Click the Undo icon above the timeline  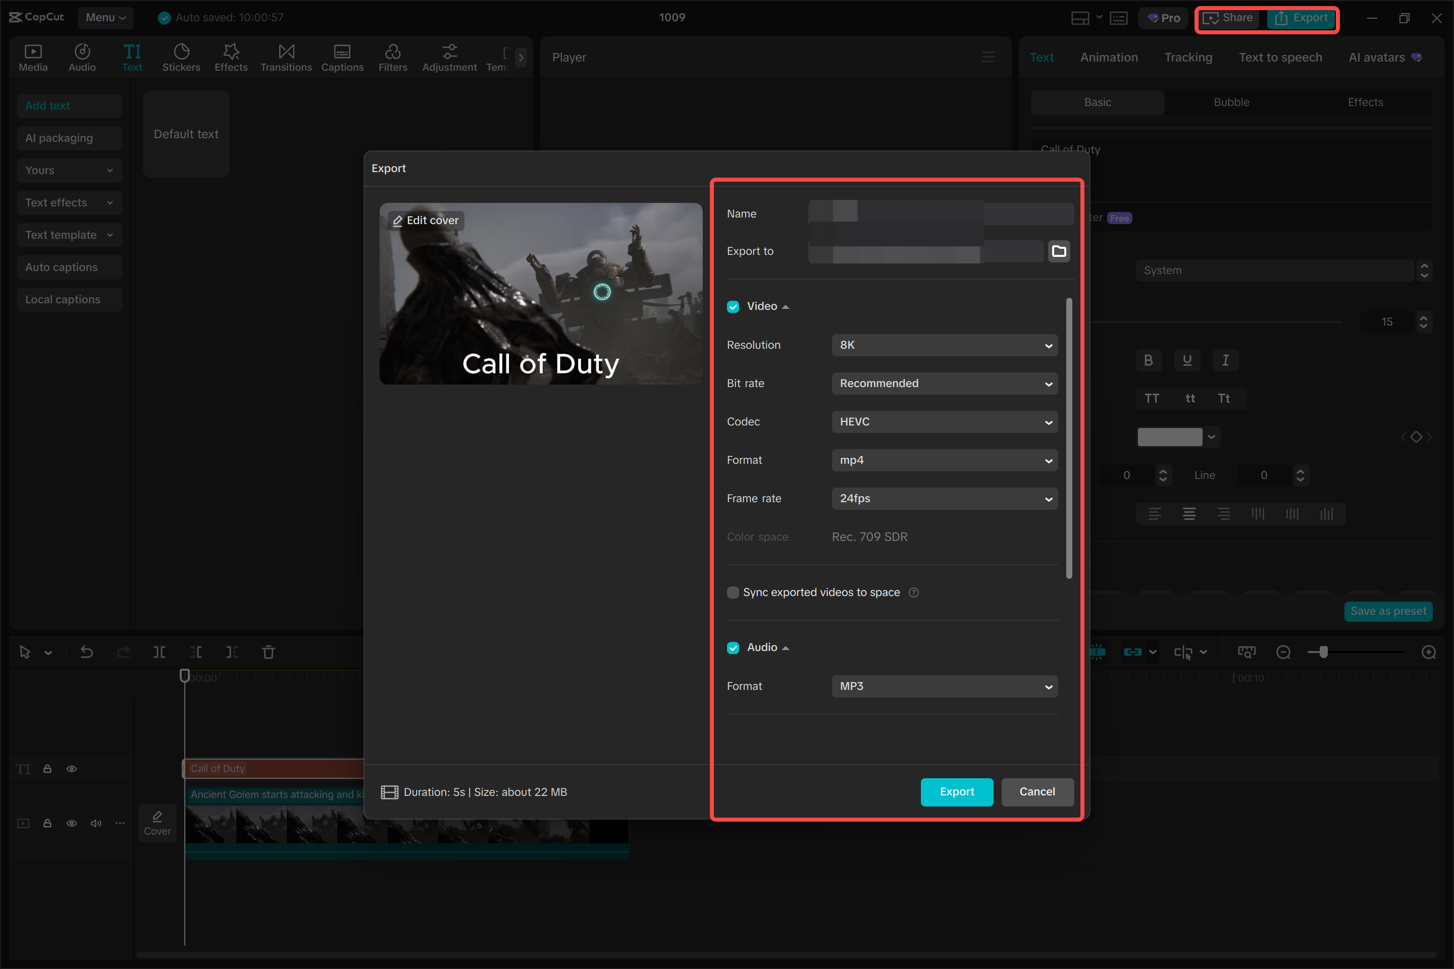[86, 652]
